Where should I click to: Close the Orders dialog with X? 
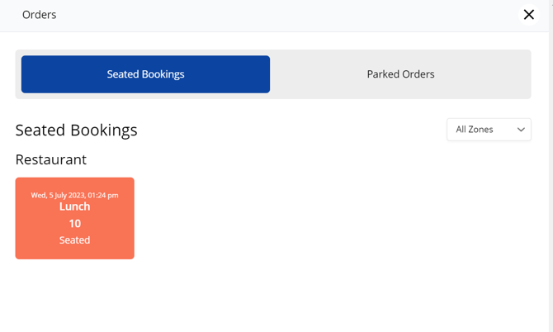[x=529, y=15]
